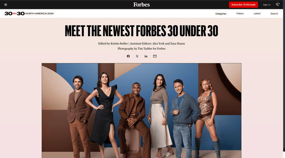The image size is (285, 158).
Task: Open the search magnifier icon
Action: (277, 4)
